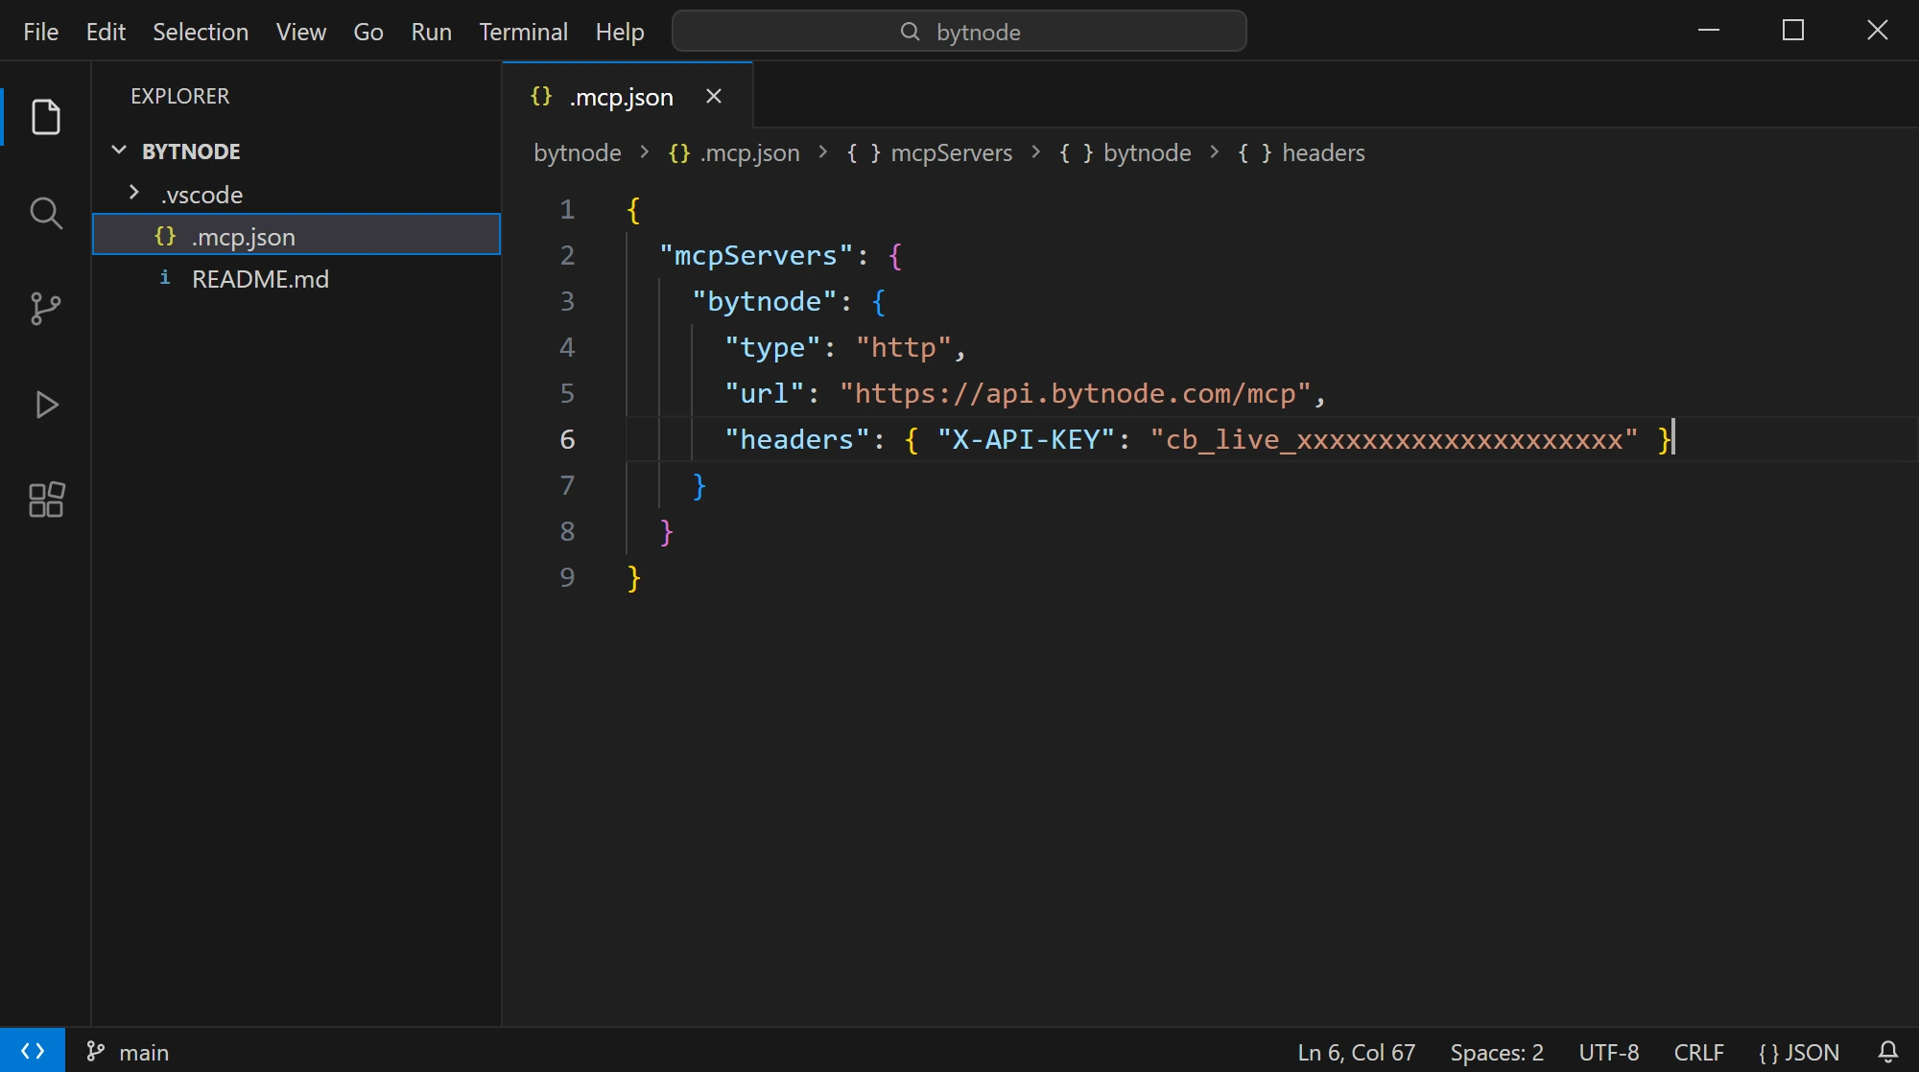Screen dimensions: 1919x1072
Task: Click the "cb_live_" API key value
Action: (1394, 439)
